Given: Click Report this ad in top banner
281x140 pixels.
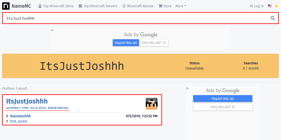Looking at the screenshot, I should [x=126, y=43].
